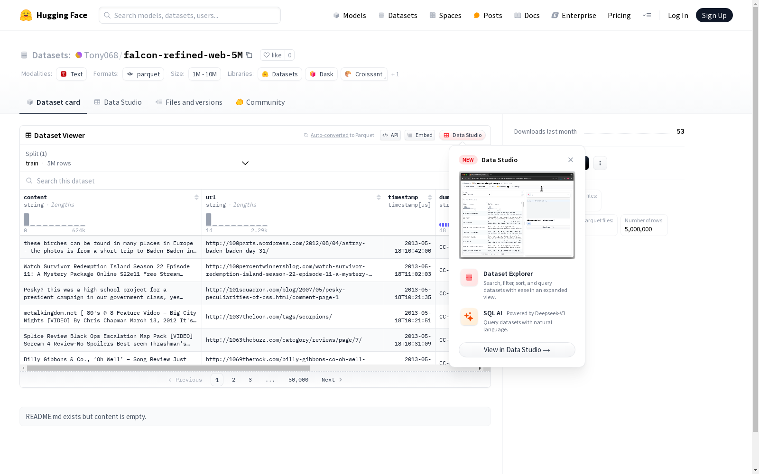Click the Dask library tag
This screenshot has height=474, width=759.
[321, 74]
